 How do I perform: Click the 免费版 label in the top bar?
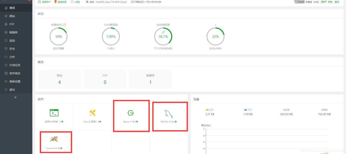[309, 2]
